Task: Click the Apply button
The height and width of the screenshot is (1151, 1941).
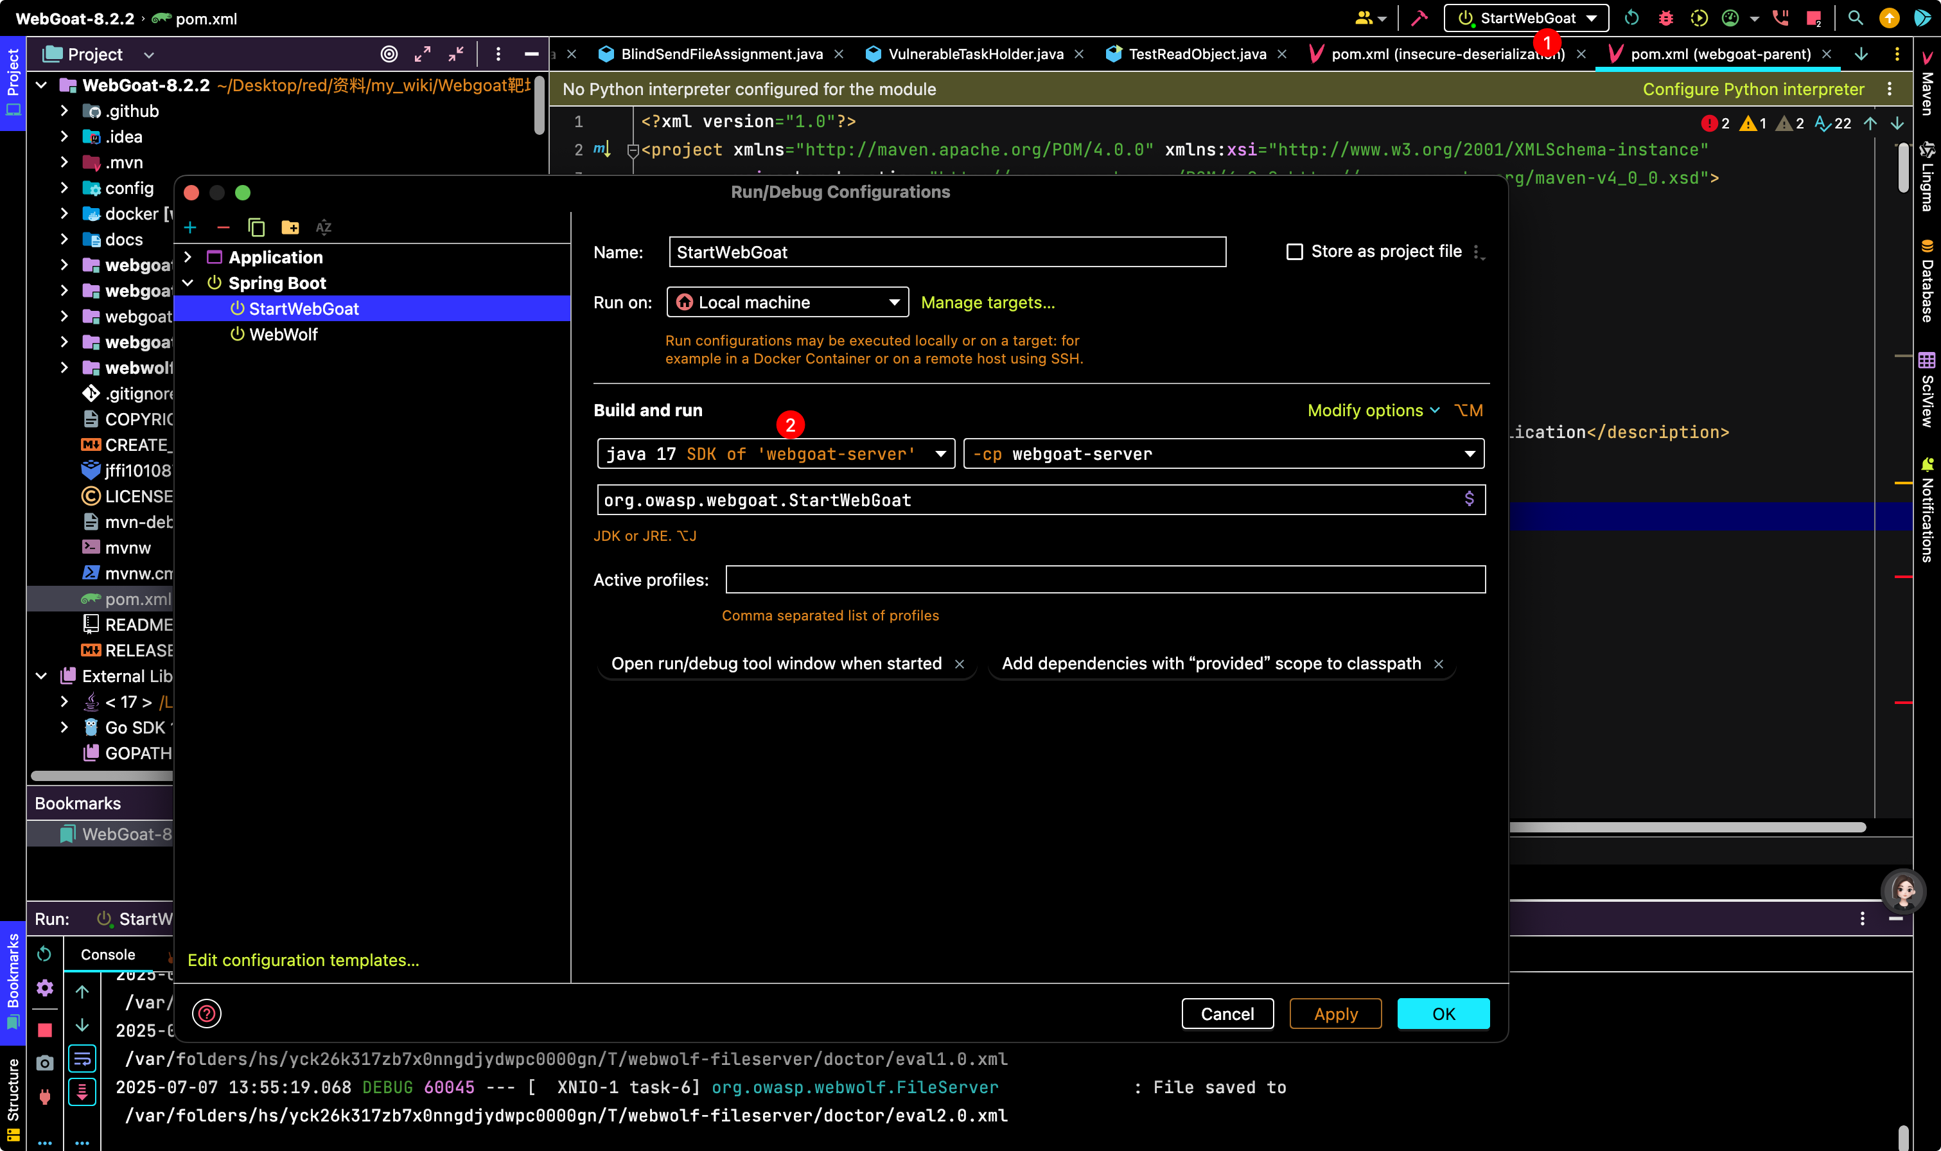Action: (x=1335, y=1013)
